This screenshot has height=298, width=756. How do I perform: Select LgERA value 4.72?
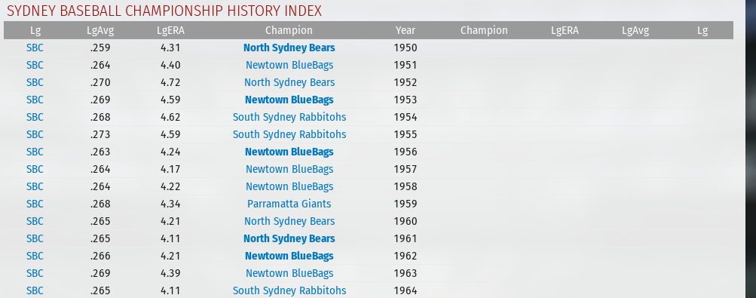coord(170,82)
